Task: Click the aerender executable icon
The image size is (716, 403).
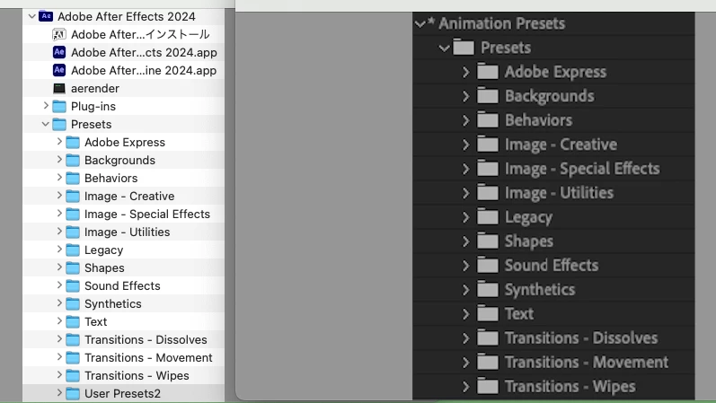Action: point(59,88)
